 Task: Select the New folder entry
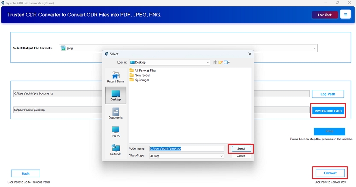[140, 75]
